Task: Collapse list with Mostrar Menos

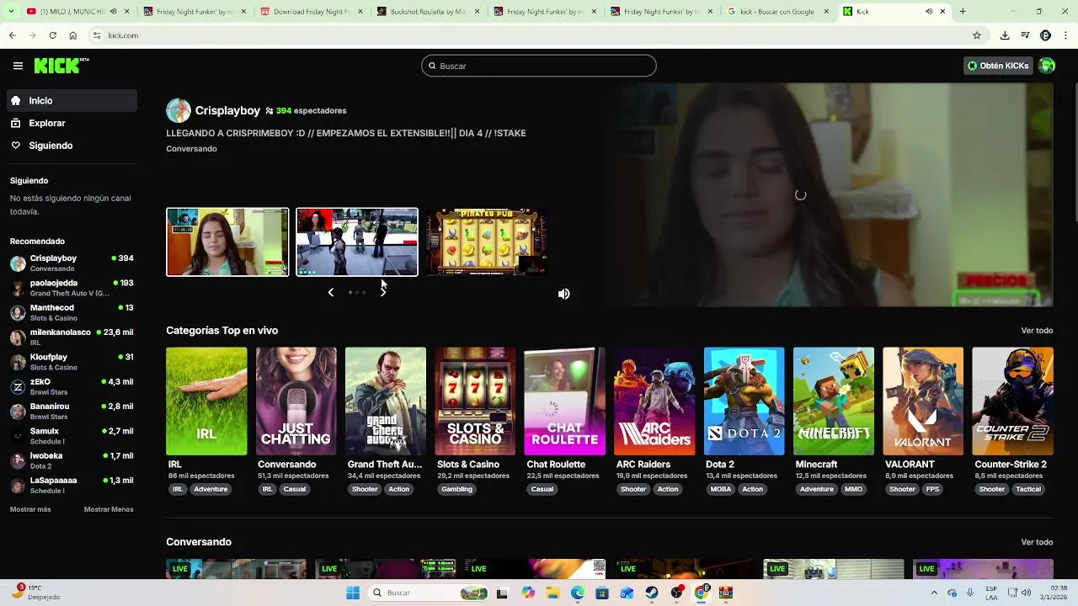Action: [x=109, y=509]
